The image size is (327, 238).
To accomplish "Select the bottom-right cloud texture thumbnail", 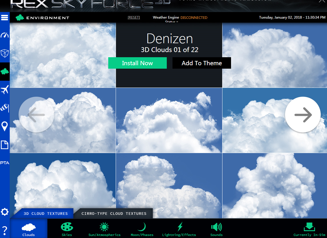I will (x=275, y=186).
